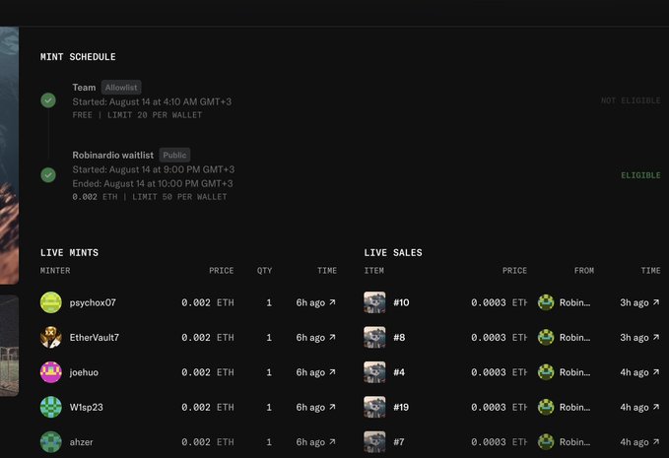The width and height of the screenshot is (669, 458).
Task: Open Robin... seller link in #7 row
Action: [x=574, y=442]
